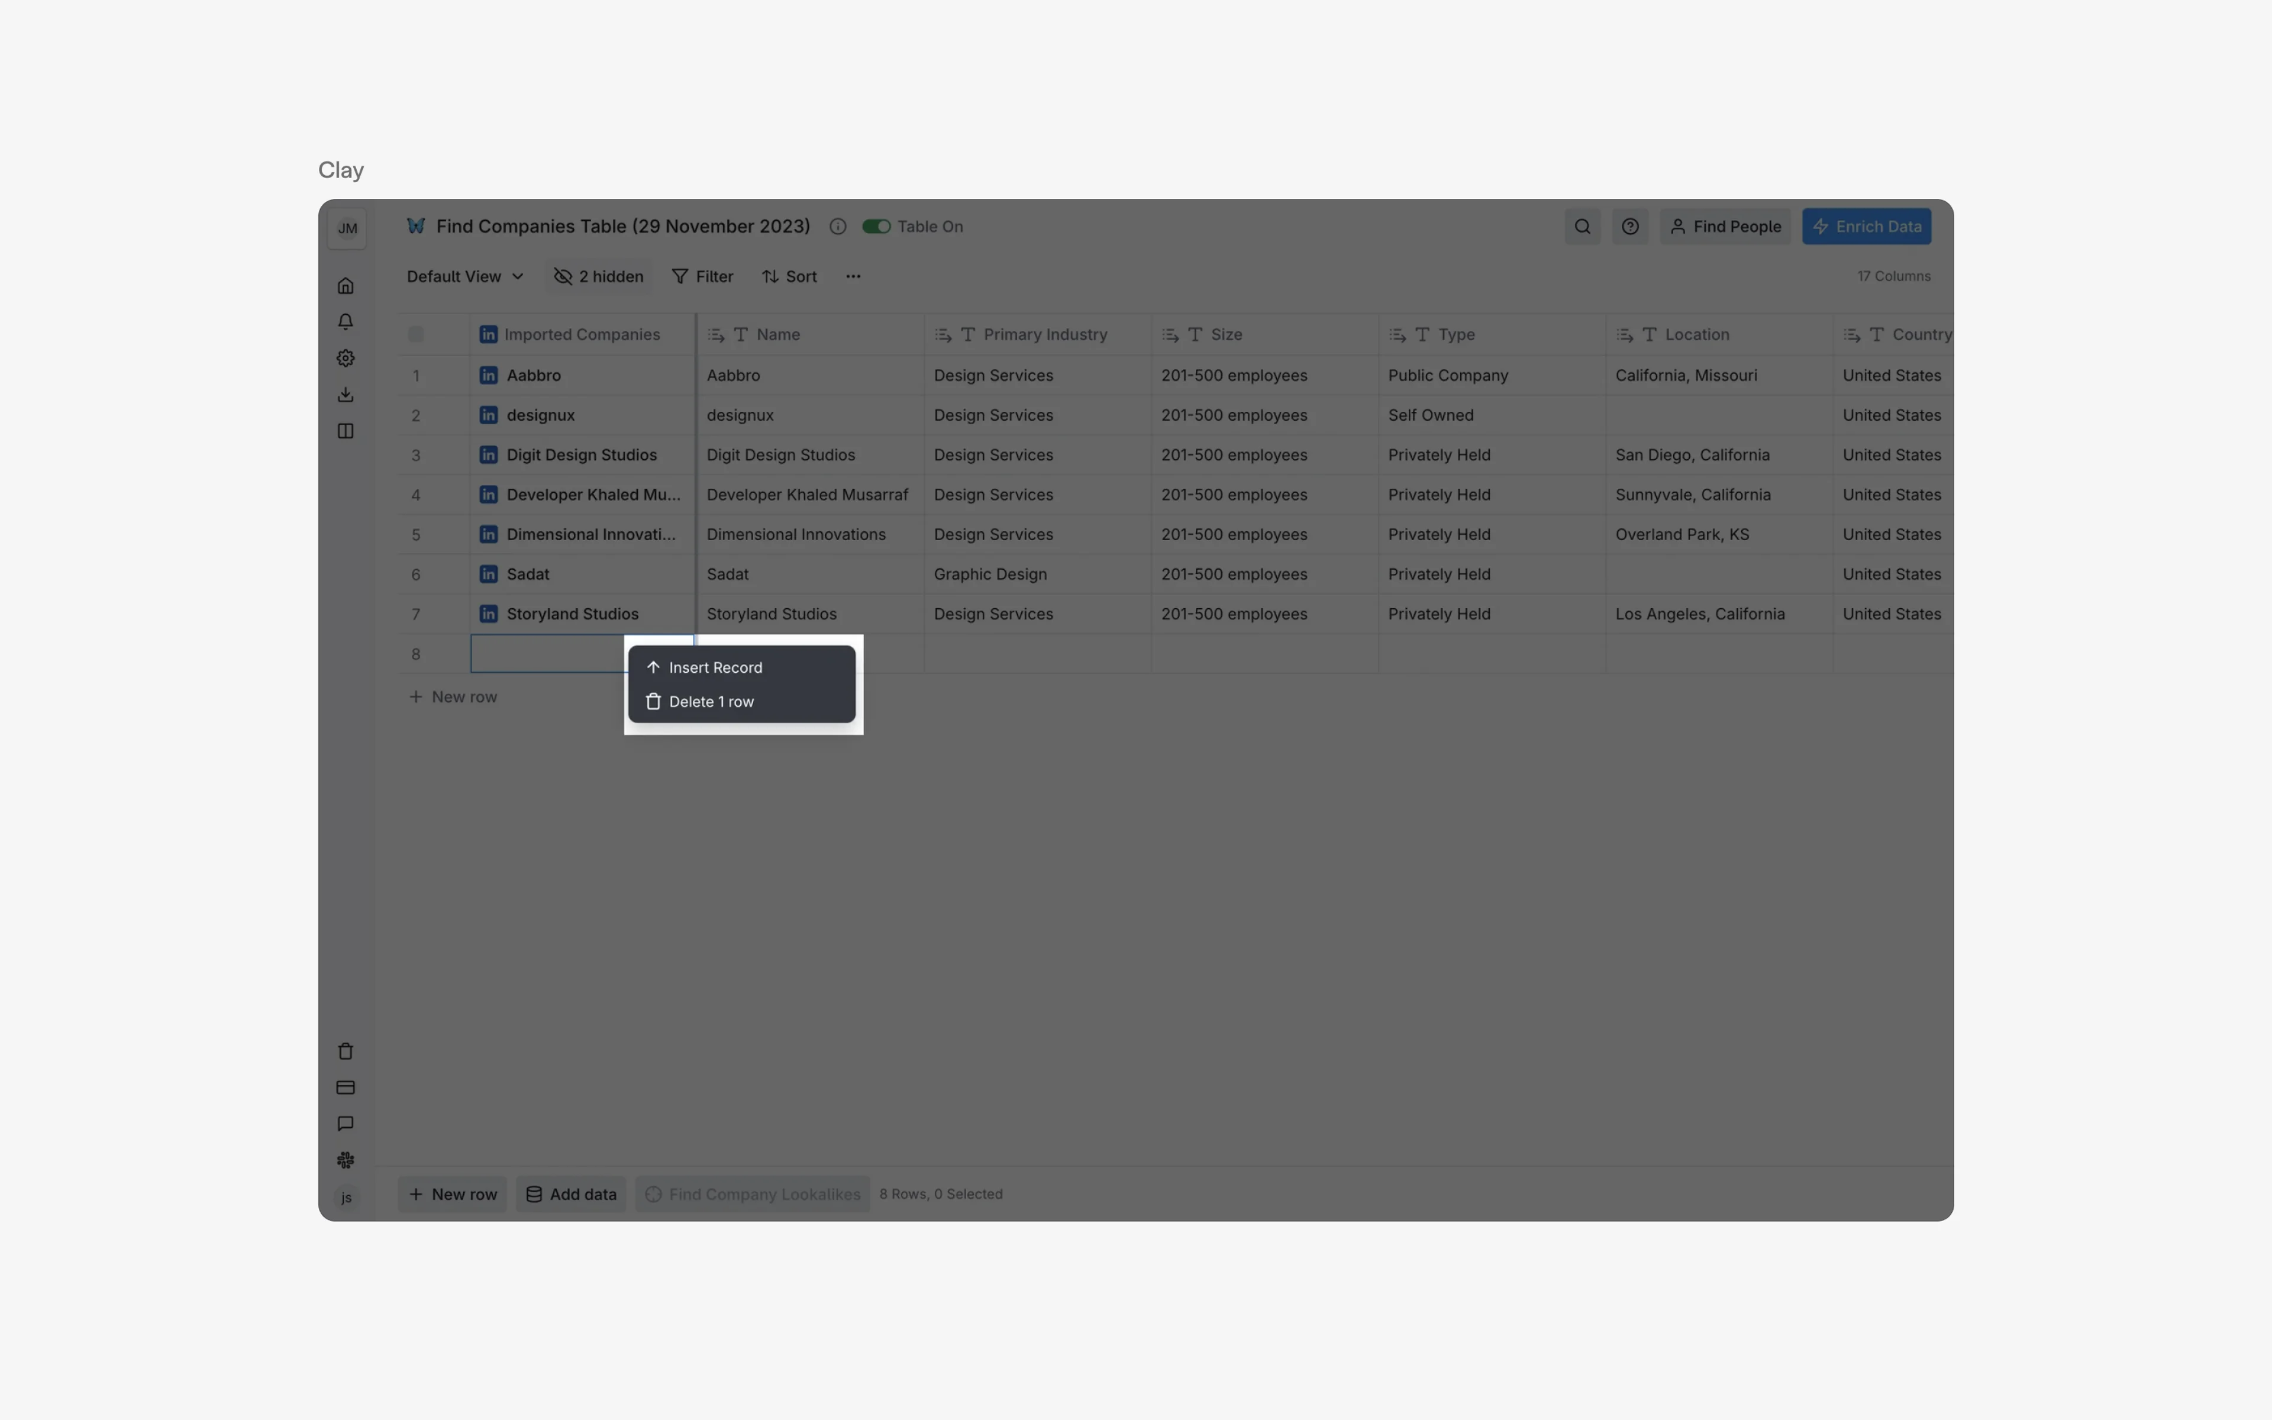Open the settings gear icon
The height and width of the screenshot is (1420, 2272).
tap(346, 358)
